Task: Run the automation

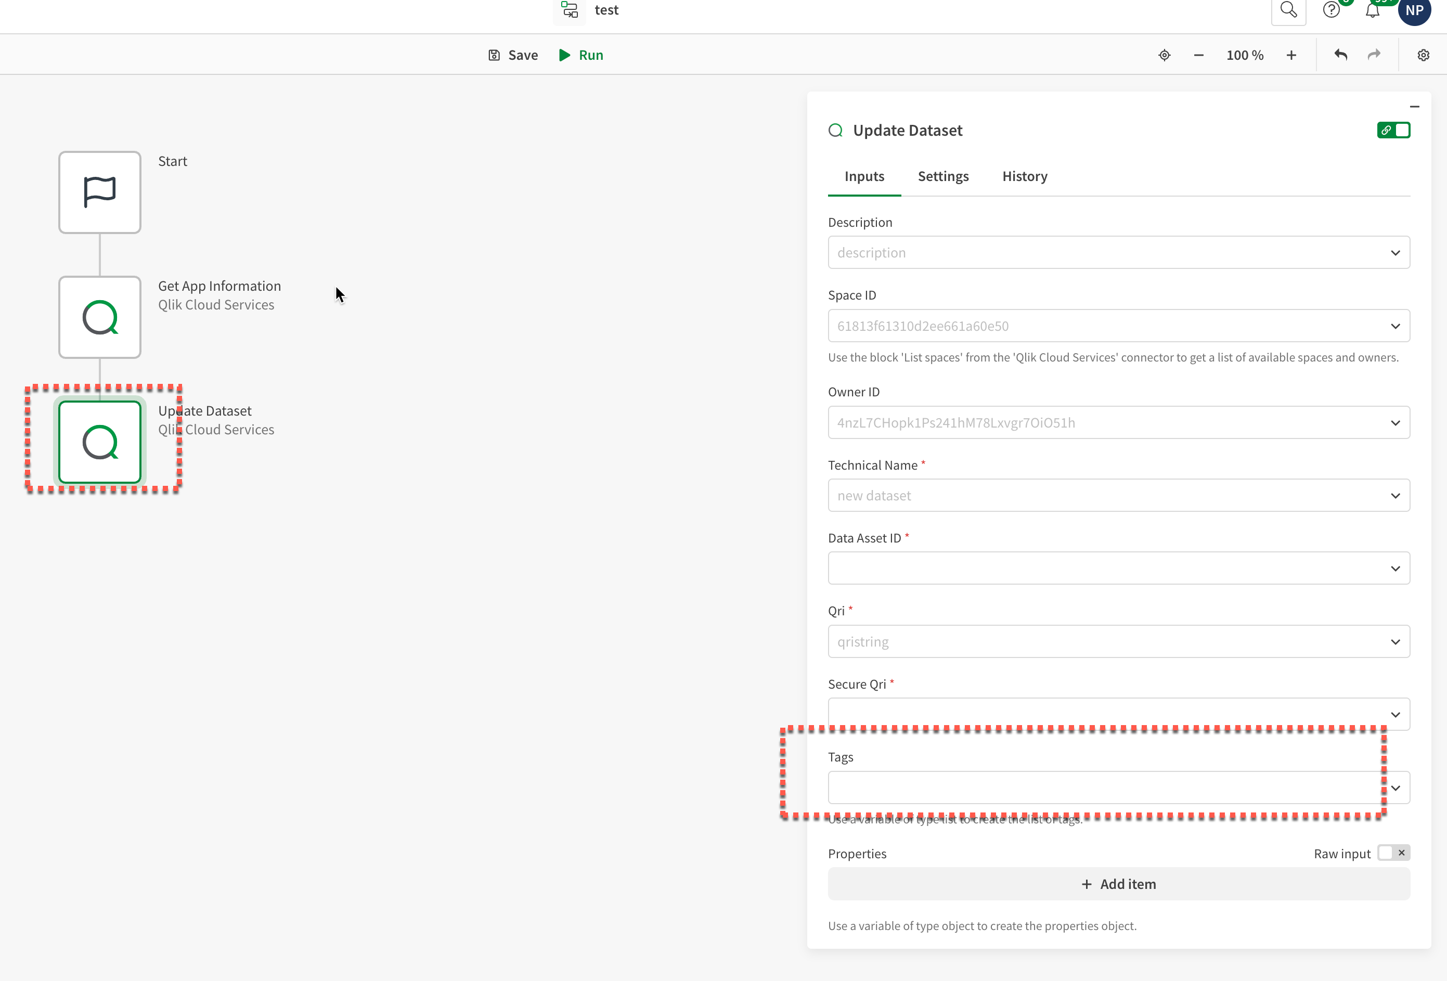Action: [581, 56]
